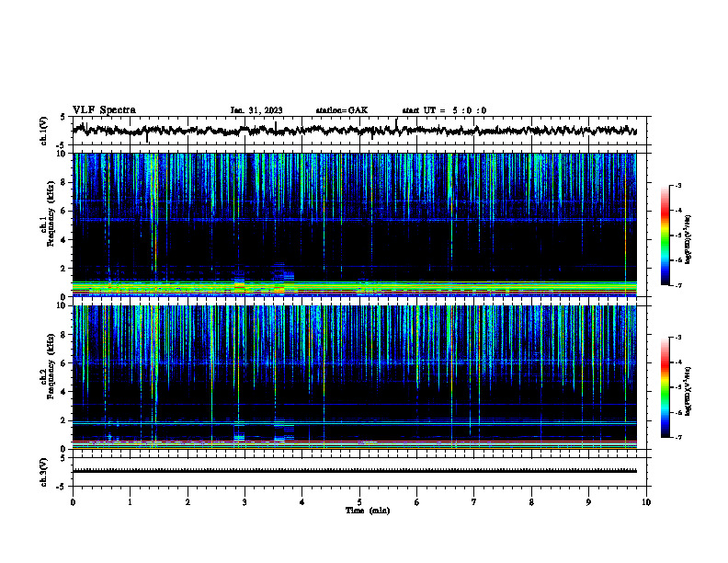Click the ch.3 voltage waveform trace

(x=355, y=471)
